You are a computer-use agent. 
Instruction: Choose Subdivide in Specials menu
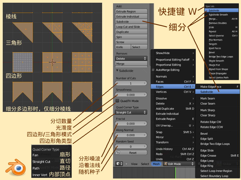pyautogui.click(x=221, y=10)
